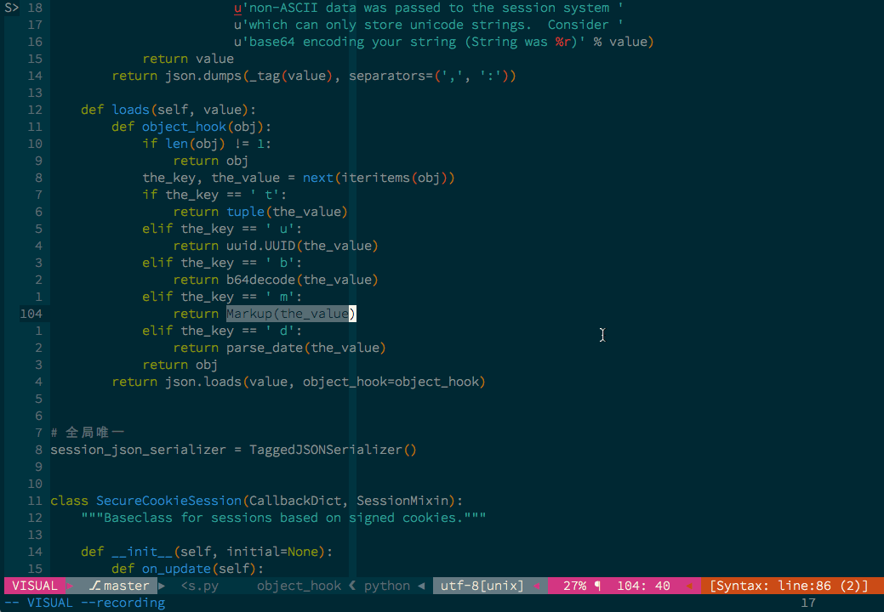Click the chevron before python indicator
The width and height of the screenshot is (884, 612).
click(x=351, y=586)
